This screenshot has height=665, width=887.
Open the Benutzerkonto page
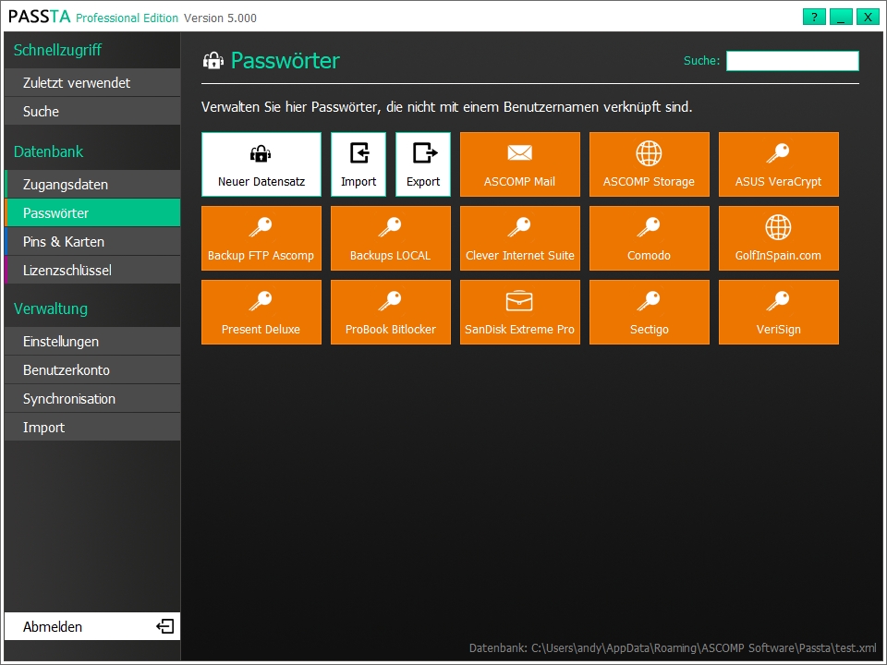point(92,369)
